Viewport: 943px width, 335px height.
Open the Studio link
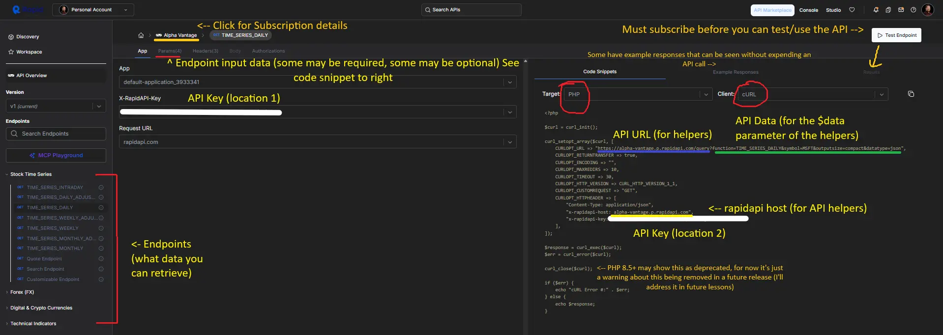833,10
